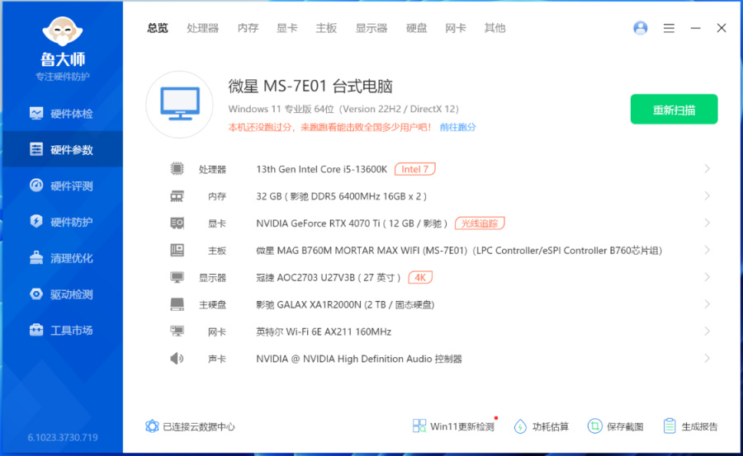Click the 网卡 network card icon
The image size is (743, 456).
pos(177,331)
